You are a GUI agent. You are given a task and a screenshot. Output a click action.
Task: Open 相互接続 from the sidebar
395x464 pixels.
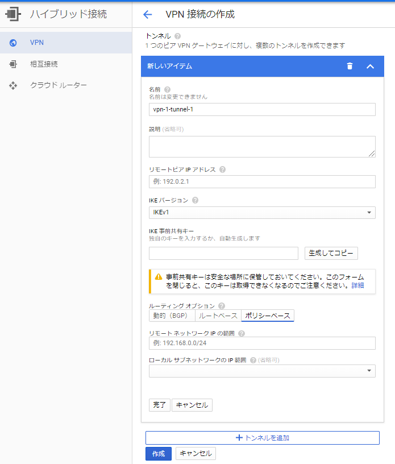coord(66,64)
